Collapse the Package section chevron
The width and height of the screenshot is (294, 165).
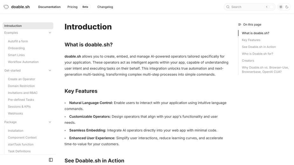coord(50,122)
